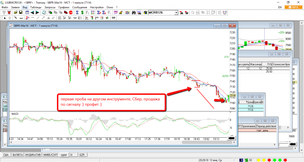This screenshot has width=304, height=162.
Task: Select the Fibonacci arcs tool
Action: click(x=74, y=18)
